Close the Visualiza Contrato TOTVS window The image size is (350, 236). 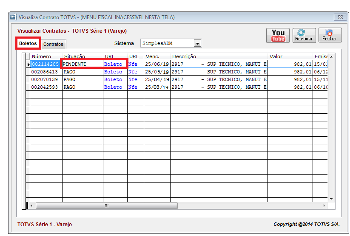pos(340,17)
